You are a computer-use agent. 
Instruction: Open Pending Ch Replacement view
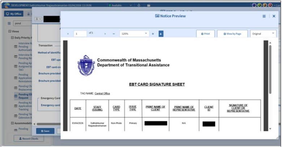25,88
